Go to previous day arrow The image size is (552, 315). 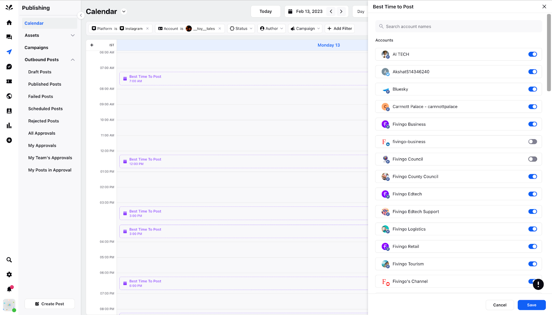point(331,11)
